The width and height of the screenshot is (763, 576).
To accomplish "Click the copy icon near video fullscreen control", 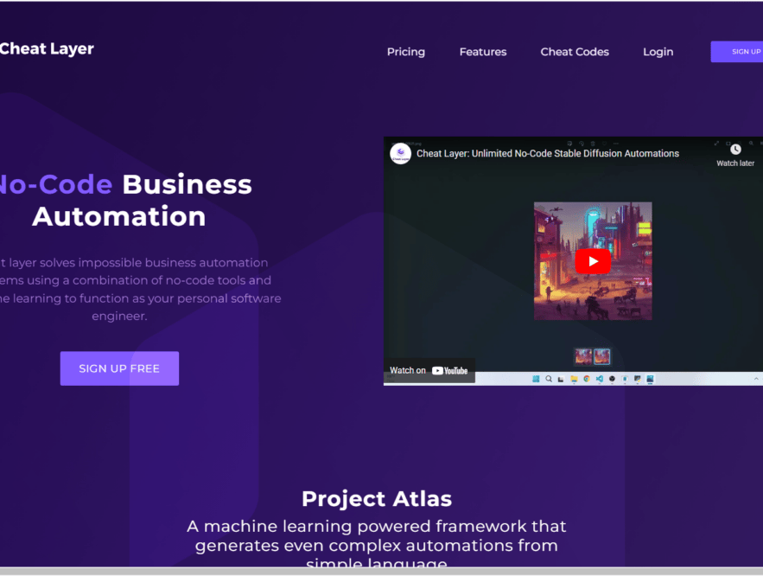I will [728, 144].
